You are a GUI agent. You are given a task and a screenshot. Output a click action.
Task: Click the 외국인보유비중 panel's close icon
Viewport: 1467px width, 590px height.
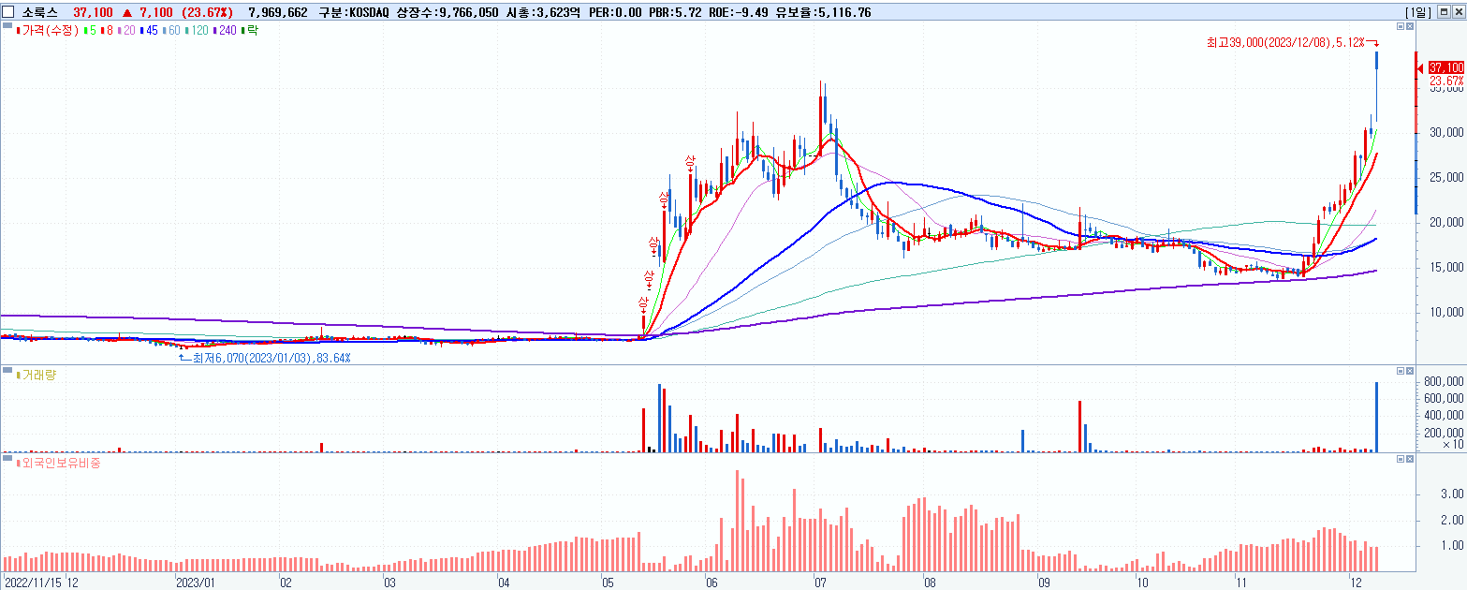pos(1409,459)
